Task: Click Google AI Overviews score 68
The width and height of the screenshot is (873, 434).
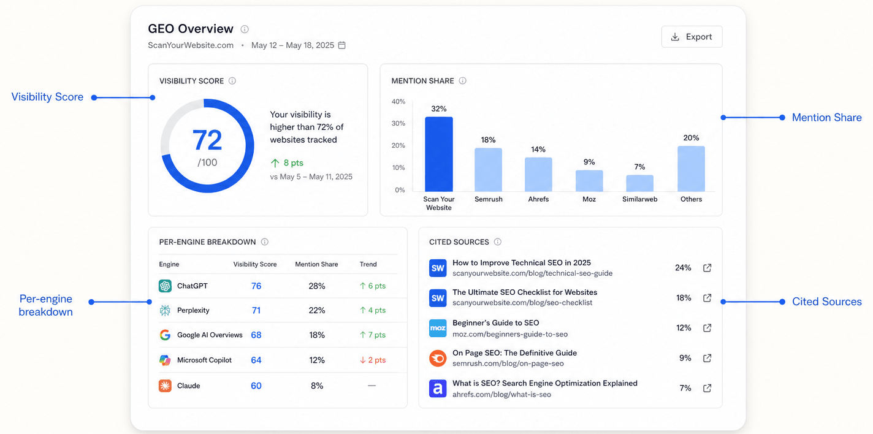Action: pyautogui.click(x=256, y=335)
